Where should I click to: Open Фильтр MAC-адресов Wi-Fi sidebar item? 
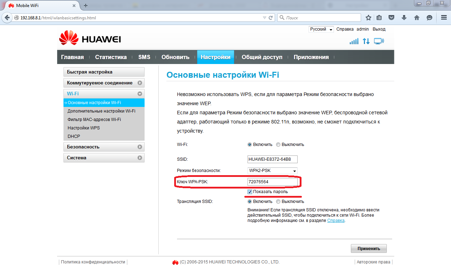[94, 120]
